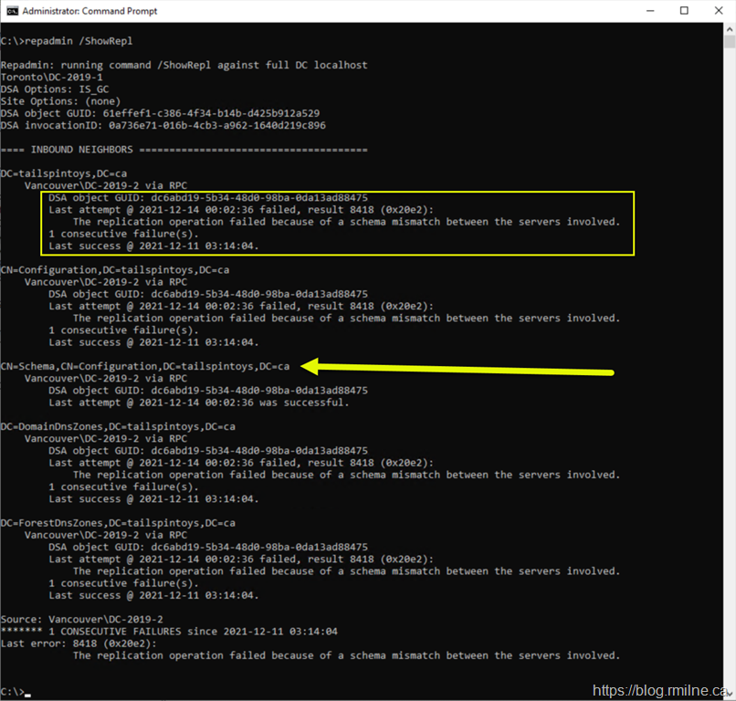Click the DSA invocationID line
736x701 pixels.
[x=163, y=125]
